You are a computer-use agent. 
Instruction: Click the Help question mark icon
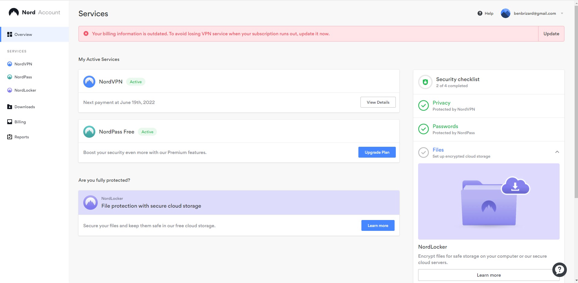480,13
